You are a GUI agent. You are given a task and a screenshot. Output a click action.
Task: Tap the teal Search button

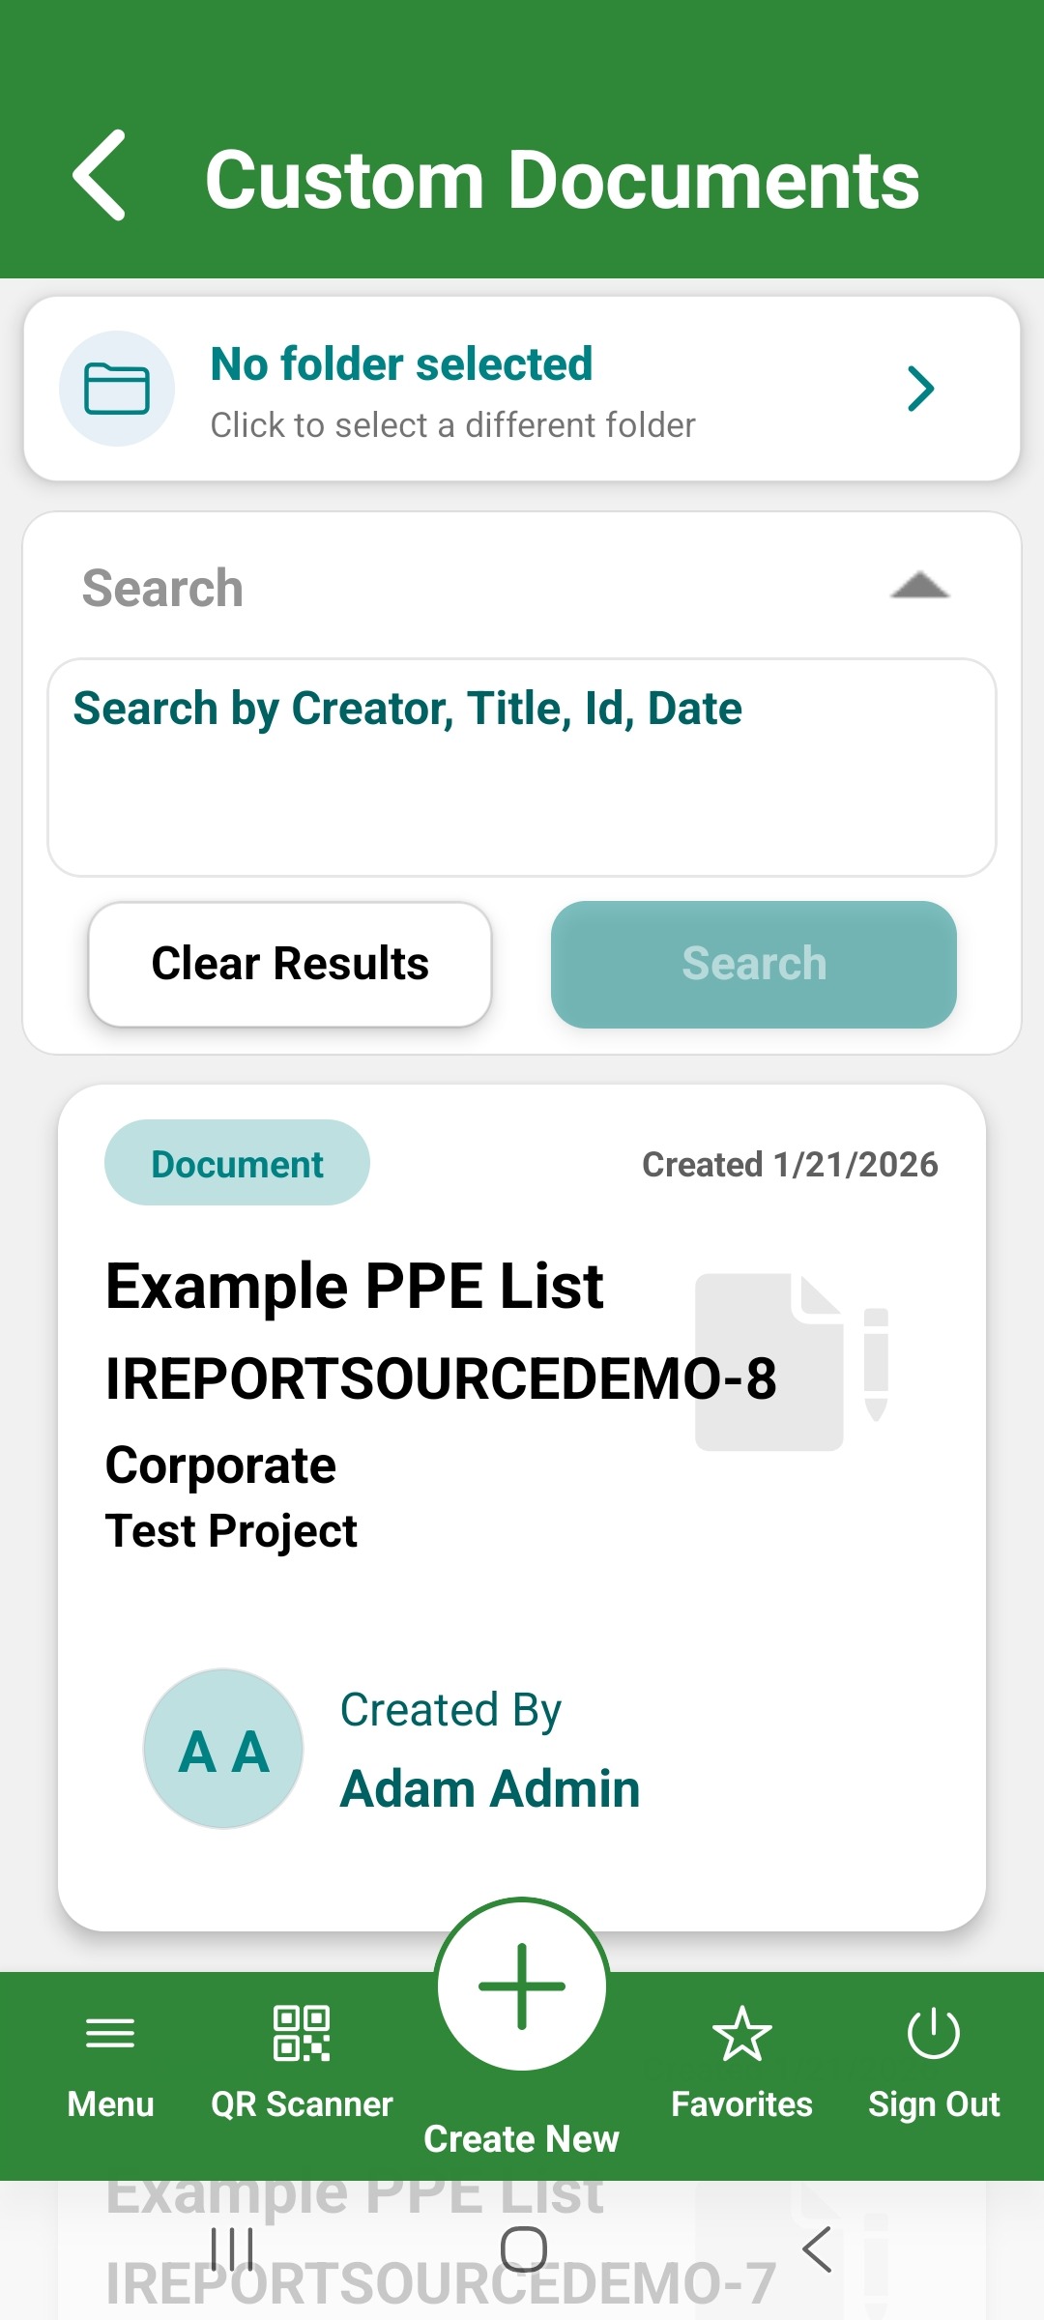pos(754,964)
